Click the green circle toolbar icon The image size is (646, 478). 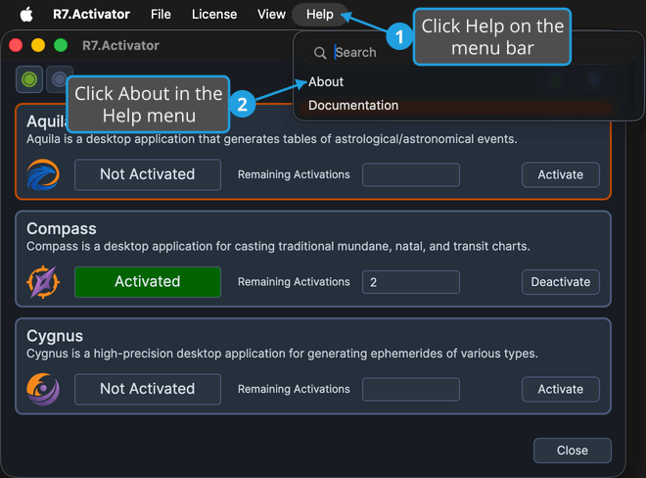point(29,79)
